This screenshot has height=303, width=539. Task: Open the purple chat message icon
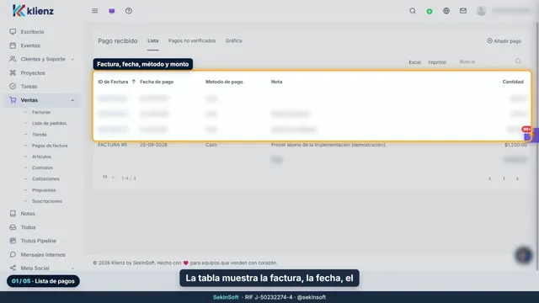pos(112,11)
